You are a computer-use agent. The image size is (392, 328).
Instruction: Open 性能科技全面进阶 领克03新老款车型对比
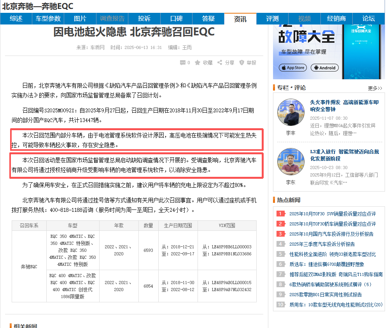coord(332,254)
